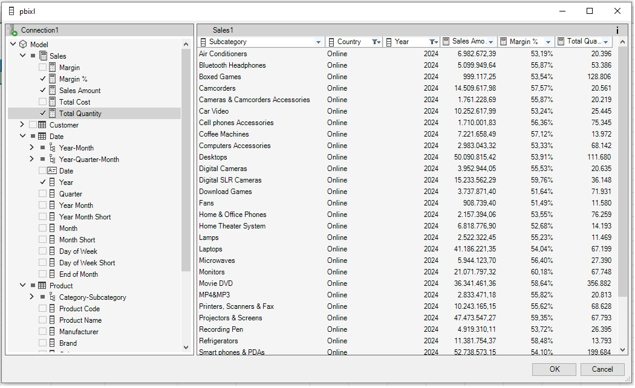Click the info icon above the grid
The height and width of the screenshot is (388, 635).
point(617,30)
